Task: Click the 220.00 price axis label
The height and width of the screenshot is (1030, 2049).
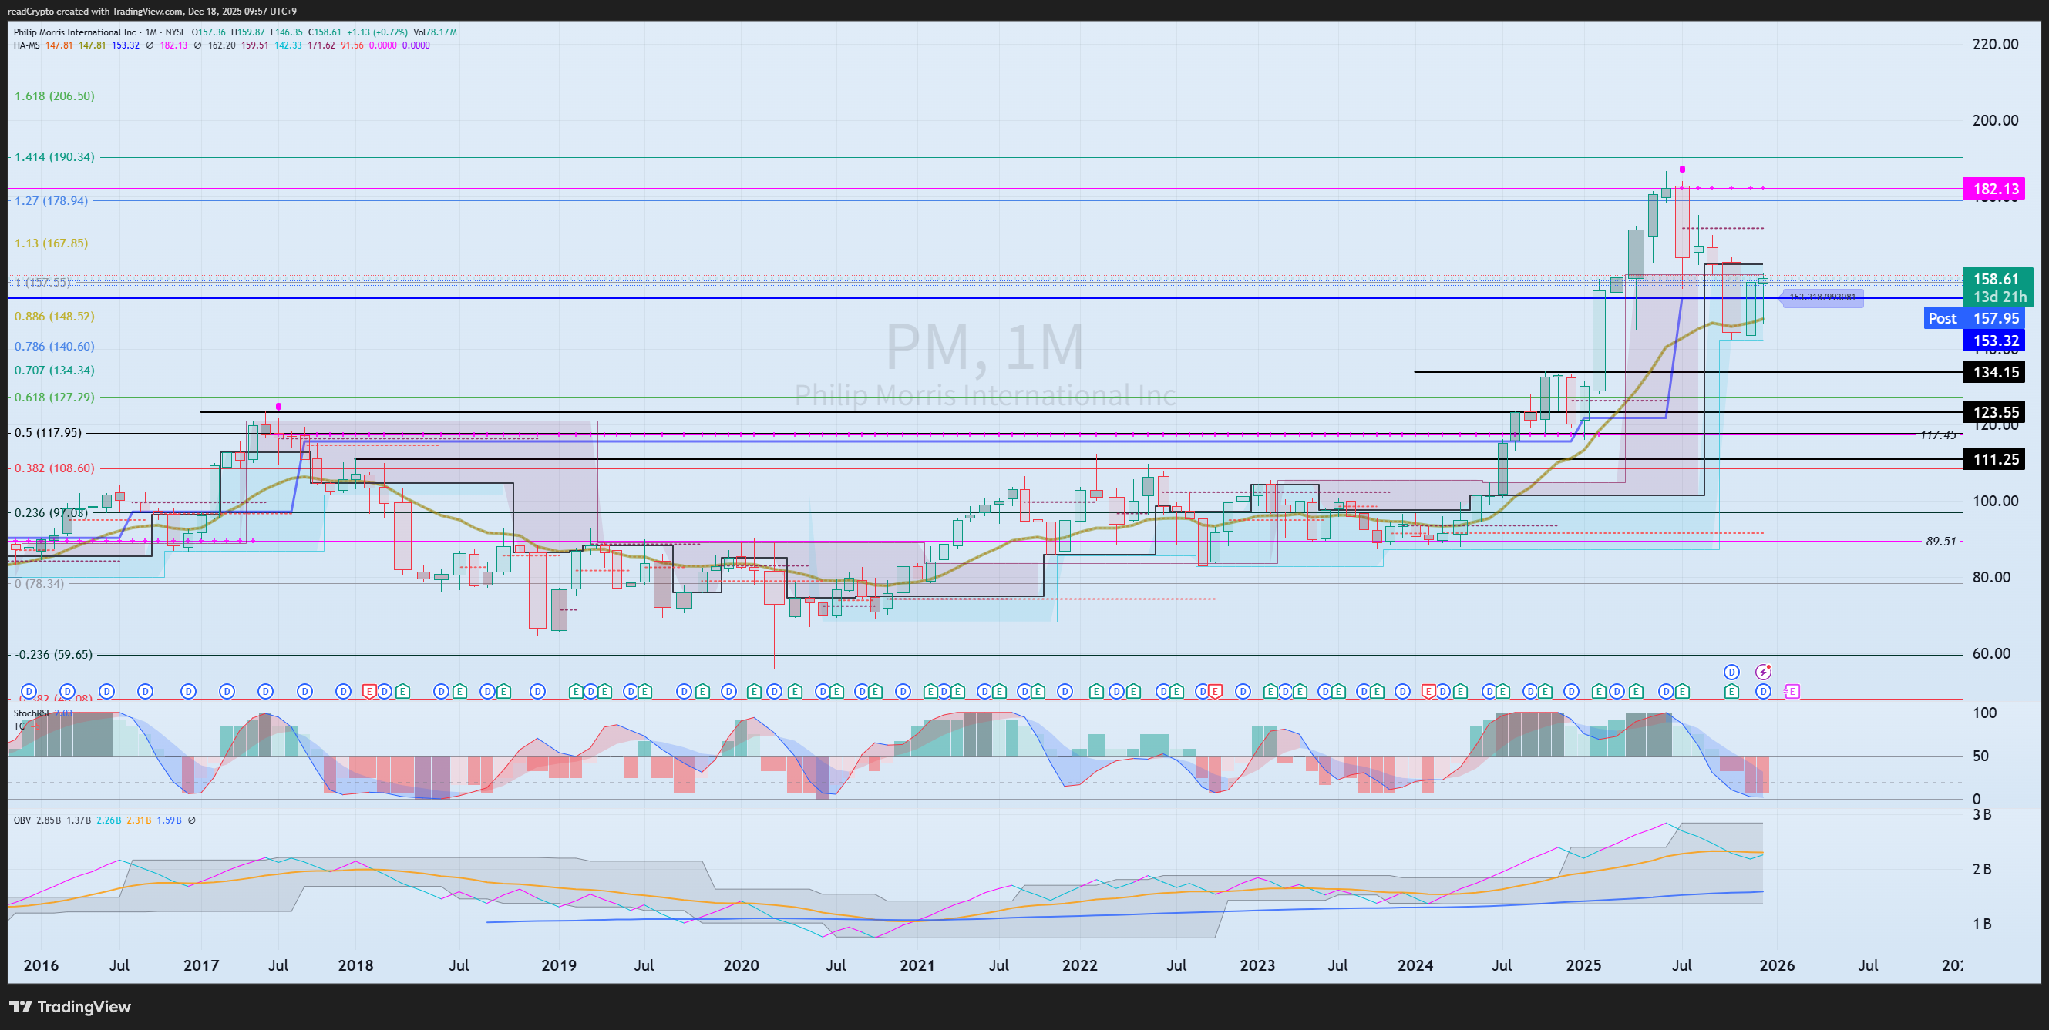Action: tap(1995, 45)
